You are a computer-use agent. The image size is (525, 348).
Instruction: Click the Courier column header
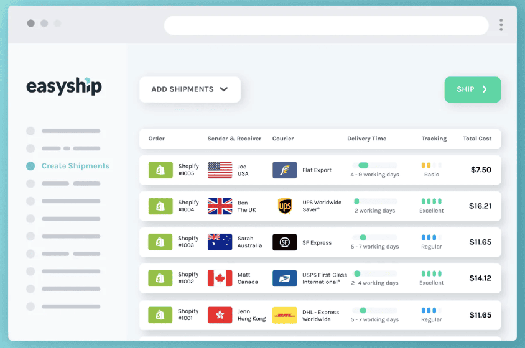tap(282, 139)
